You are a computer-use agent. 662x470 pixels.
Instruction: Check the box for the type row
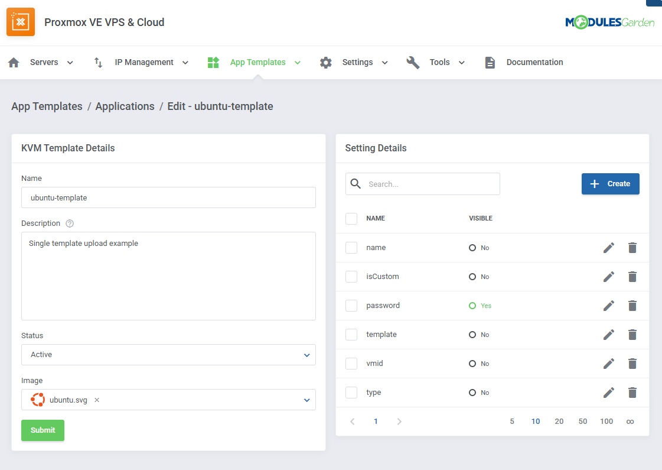(351, 393)
